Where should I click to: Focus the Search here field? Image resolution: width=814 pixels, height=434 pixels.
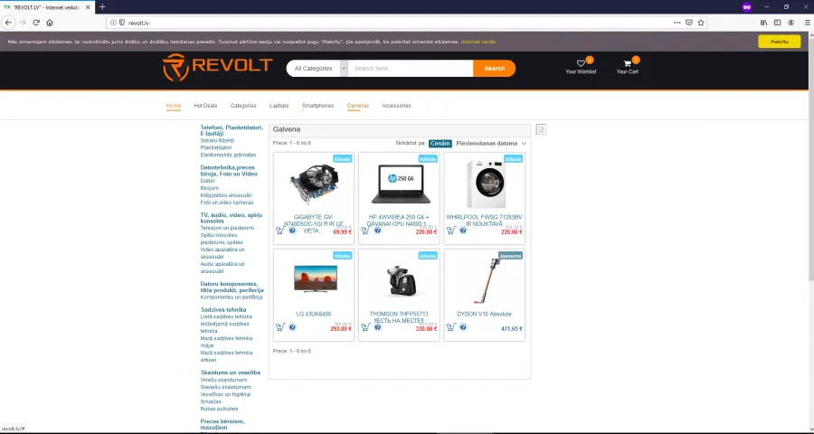[410, 68]
